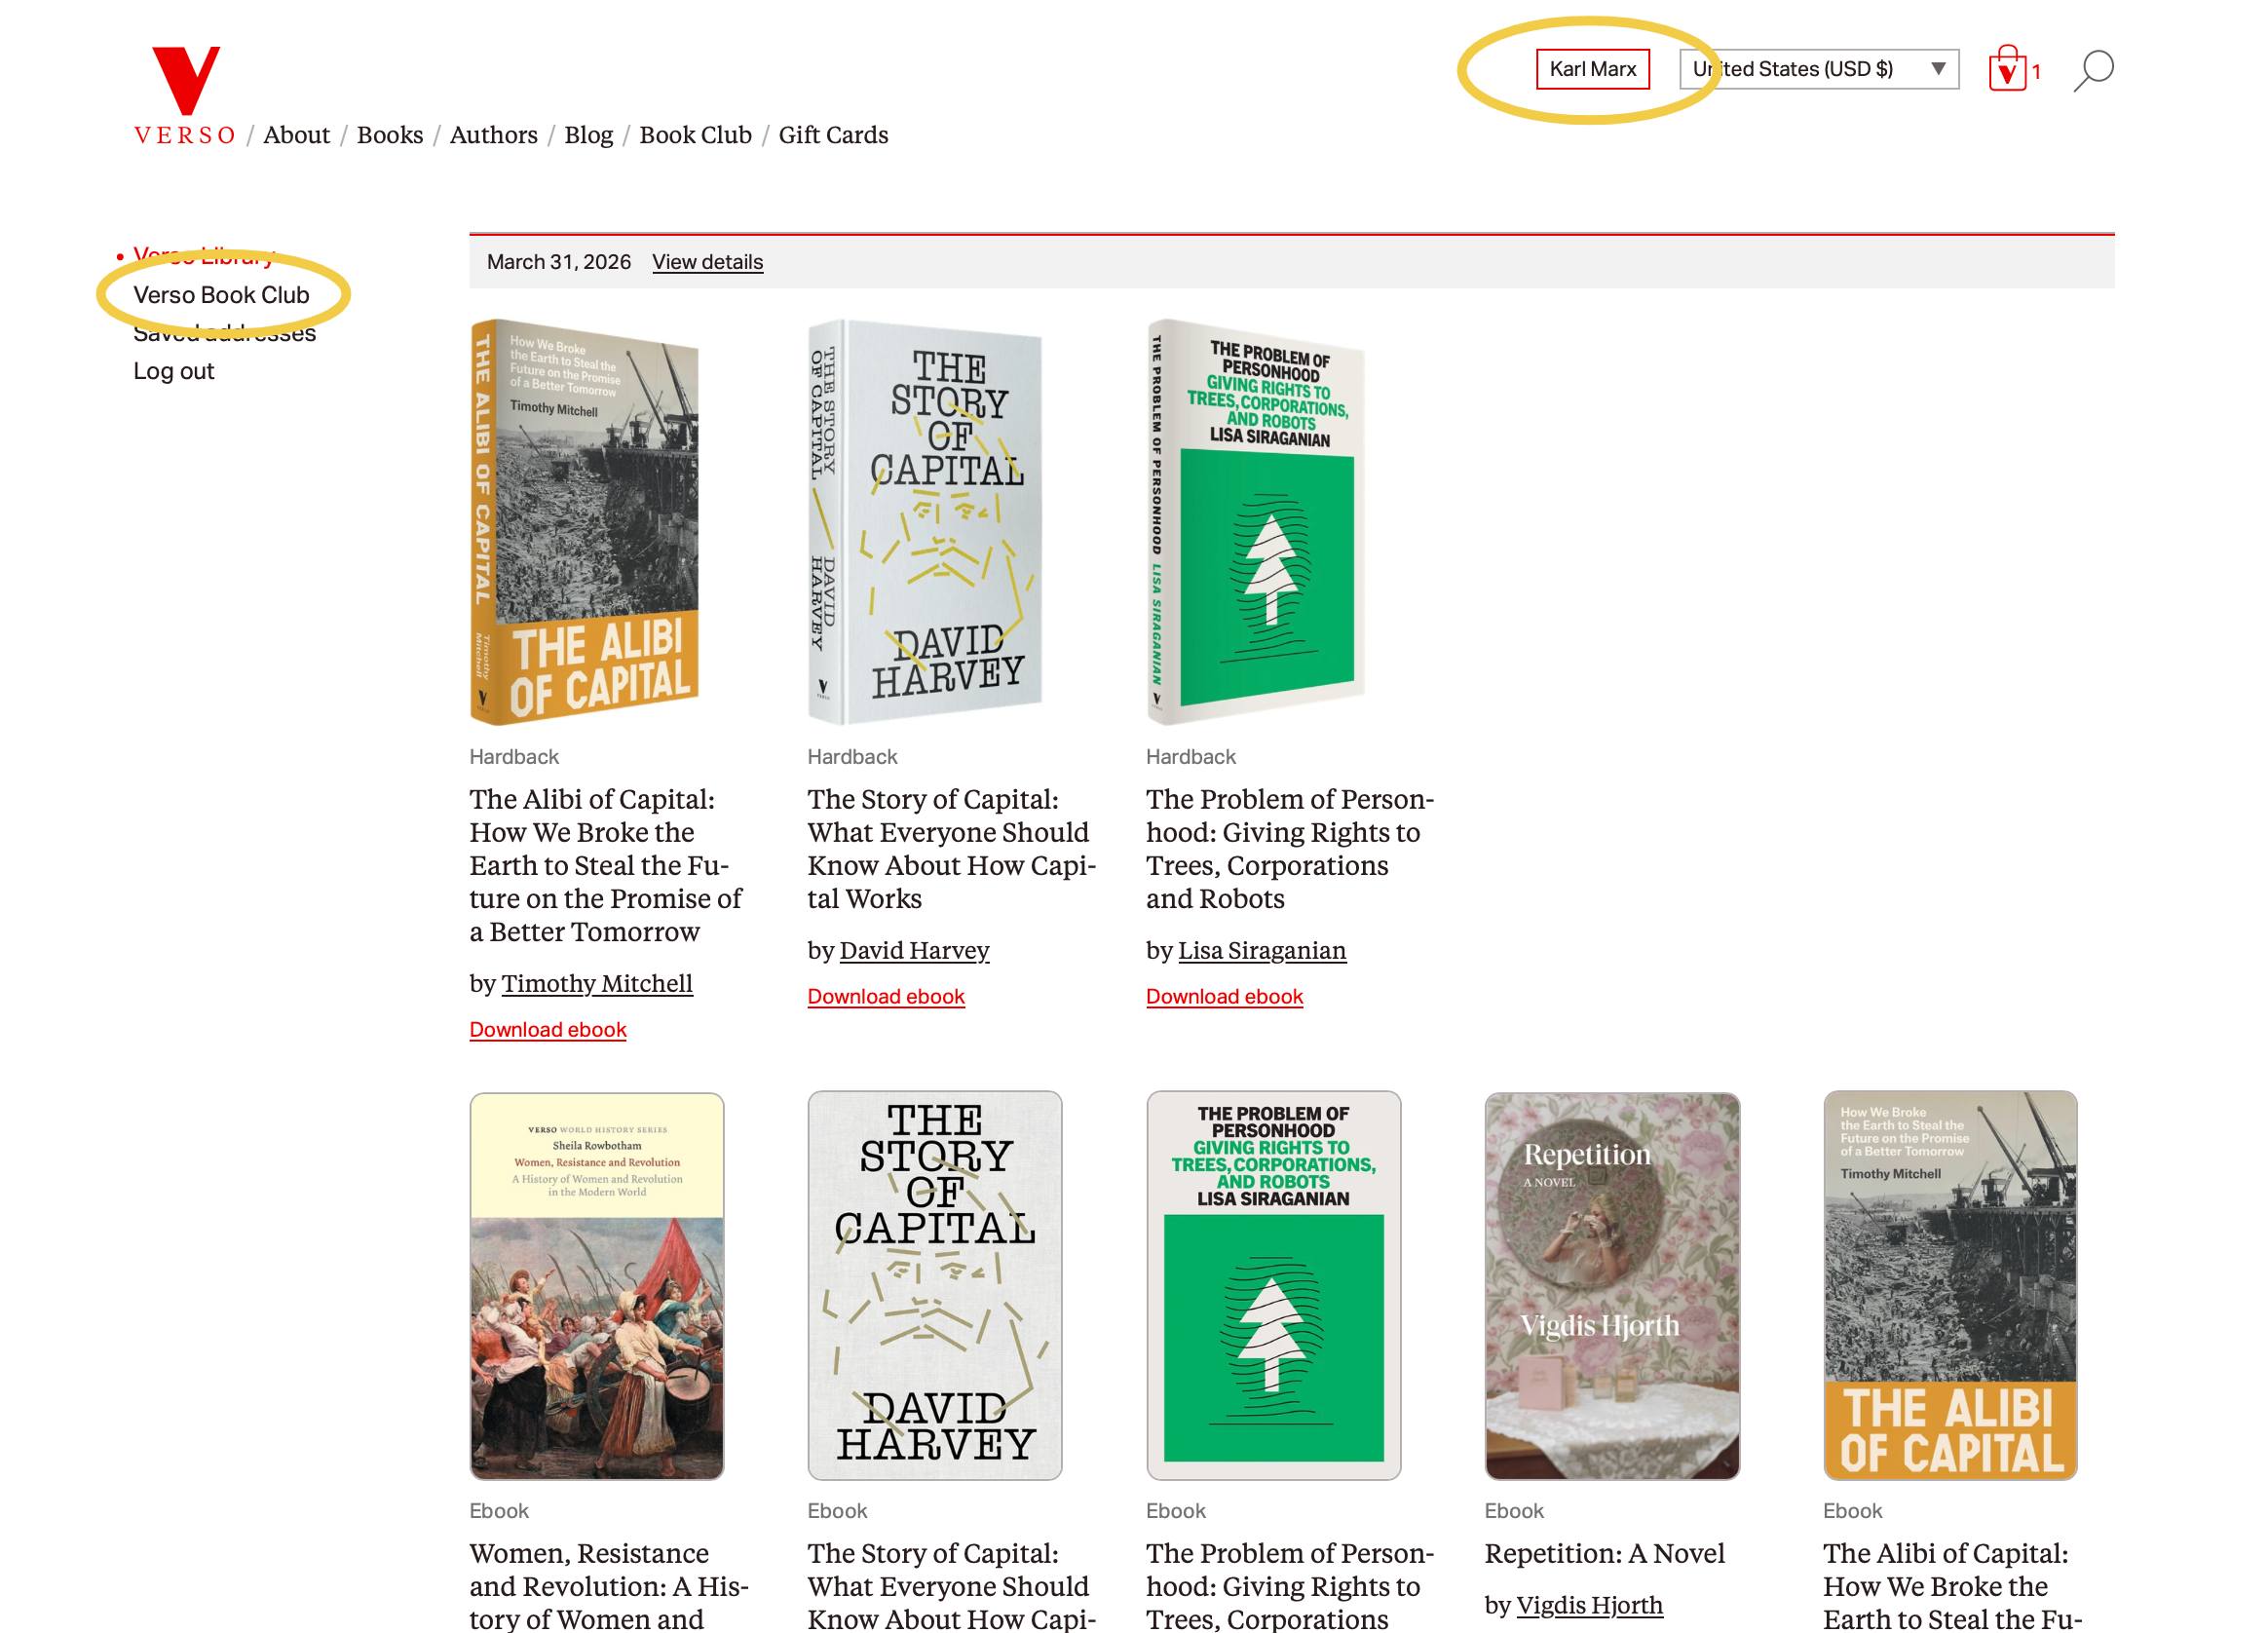Open the Authors navigation link

click(x=493, y=135)
